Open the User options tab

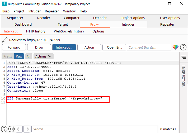[x=170, y=18]
